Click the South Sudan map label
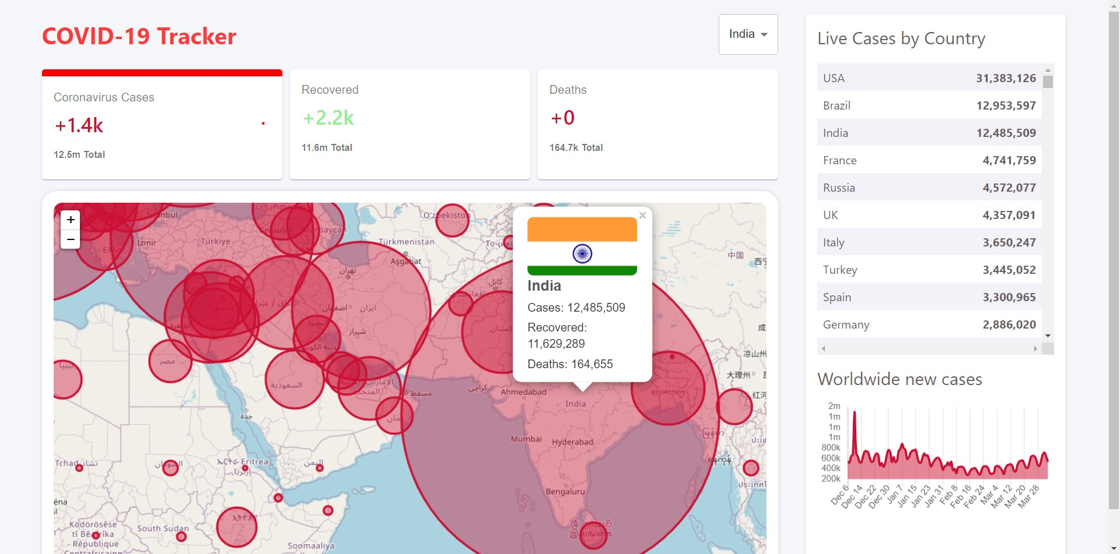Screen dimensions: 1120x554 pos(163,528)
